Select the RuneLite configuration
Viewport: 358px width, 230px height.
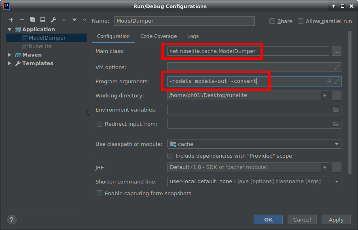point(47,46)
